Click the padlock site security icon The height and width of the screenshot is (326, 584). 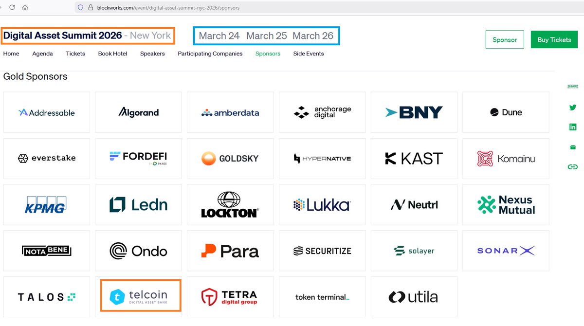[x=91, y=8]
